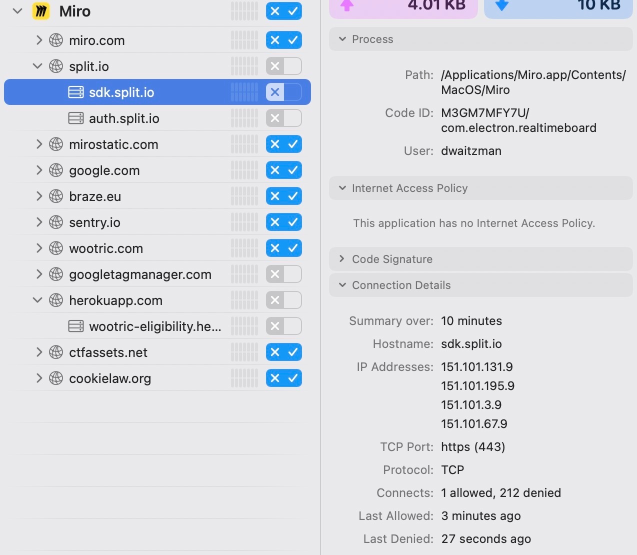Click the globe icon next to wootric.com
Viewport: 637px width, 555px height.
56,248
